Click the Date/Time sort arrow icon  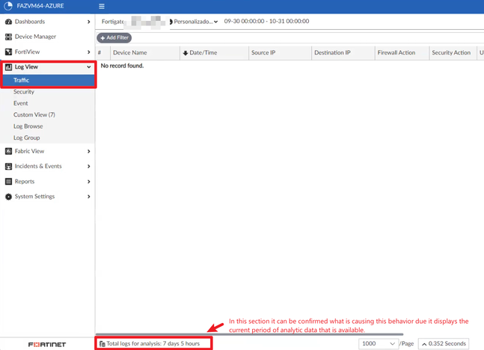point(186,53)
